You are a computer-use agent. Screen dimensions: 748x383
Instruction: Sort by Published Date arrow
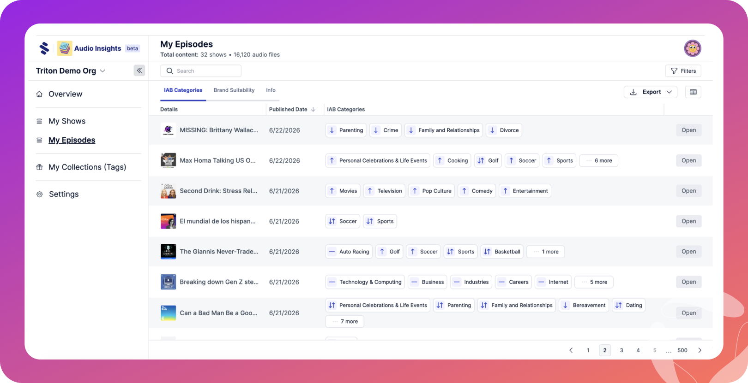point(313,109)
